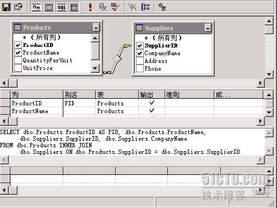
Task: Click the yellow key icon on join line
Action: point(128,46)
